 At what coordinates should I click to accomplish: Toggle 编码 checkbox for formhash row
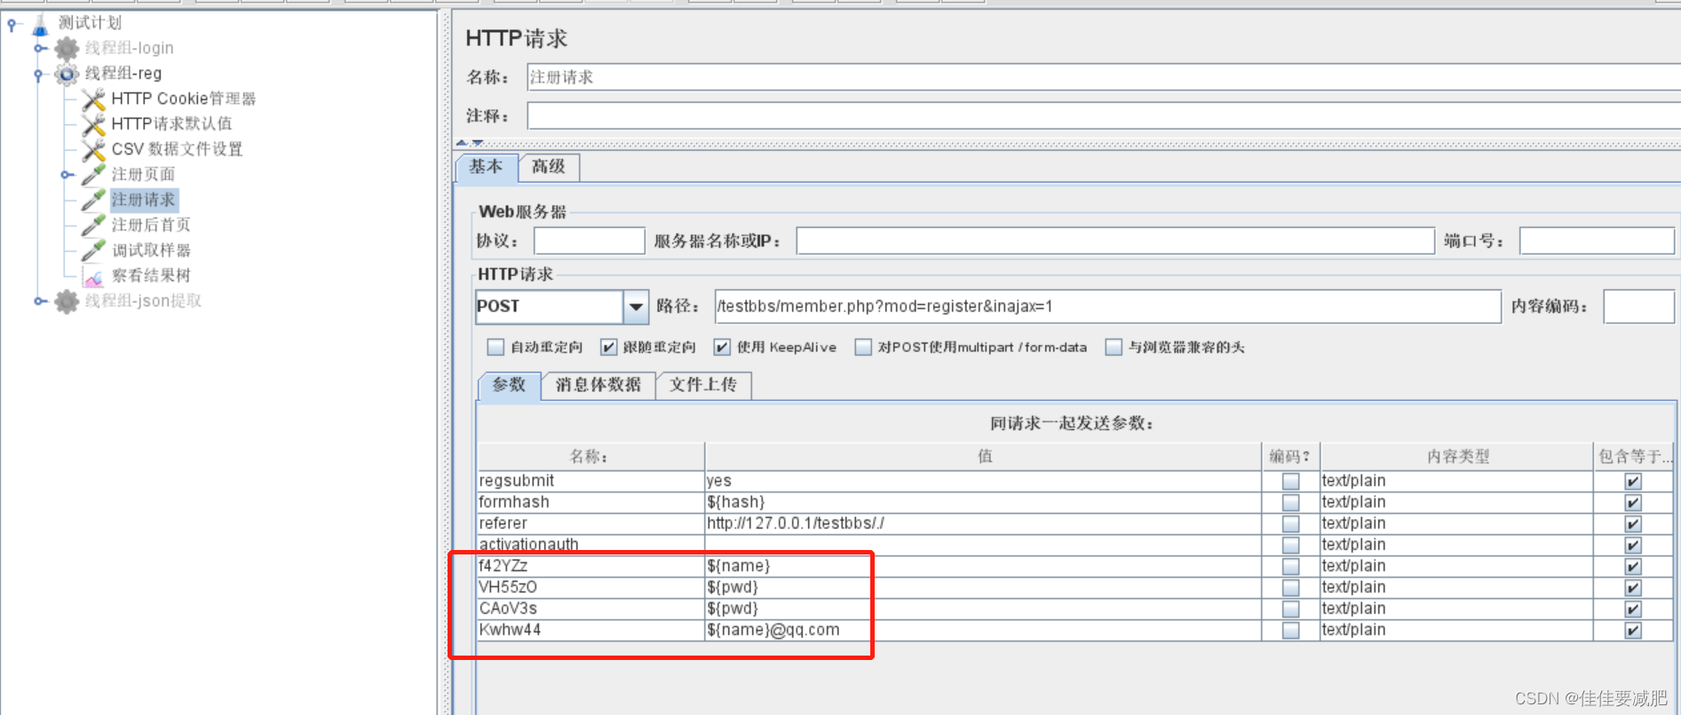click(1291, 503)
